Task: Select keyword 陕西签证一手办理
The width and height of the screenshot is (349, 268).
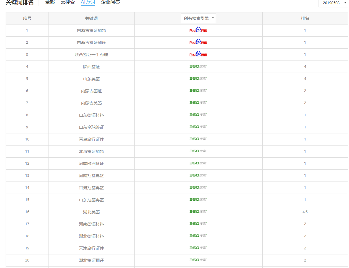Action: (x=91, y=55)
